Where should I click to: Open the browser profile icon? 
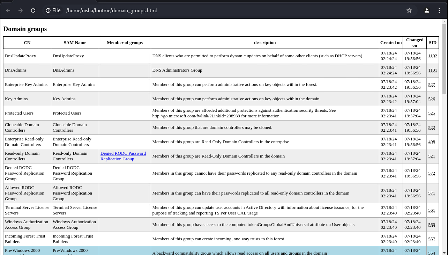click(x=427, y=10)
